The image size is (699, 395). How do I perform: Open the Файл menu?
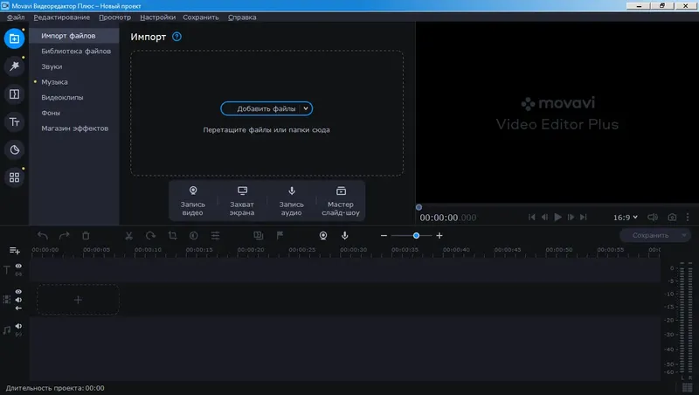(x=16, y=17)
